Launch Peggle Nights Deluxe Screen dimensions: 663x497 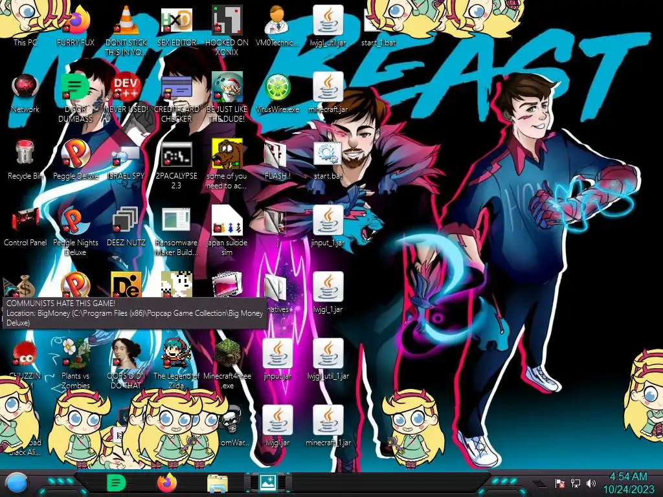point(75,232)
